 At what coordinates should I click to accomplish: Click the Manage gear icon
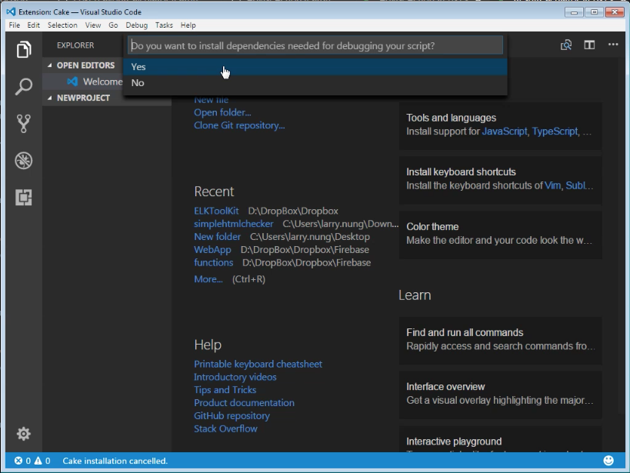coord(24,434)
